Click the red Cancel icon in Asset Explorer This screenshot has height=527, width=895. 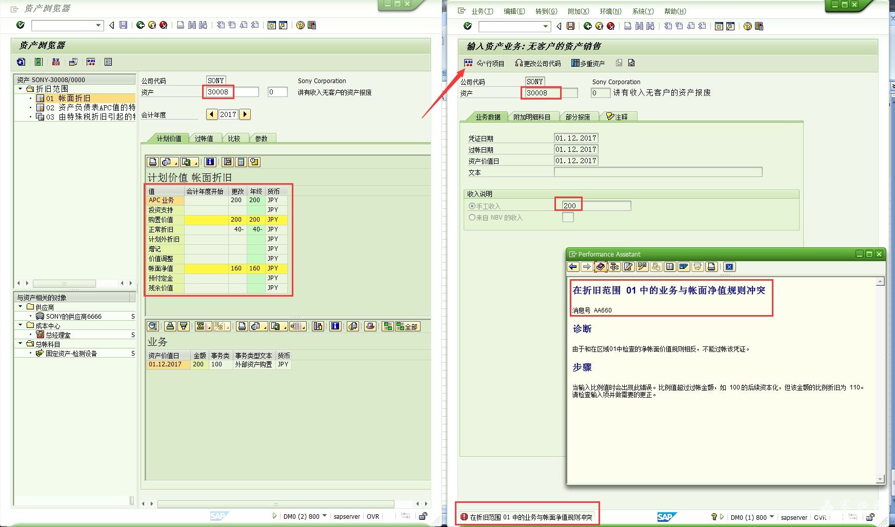pos(164,25)
